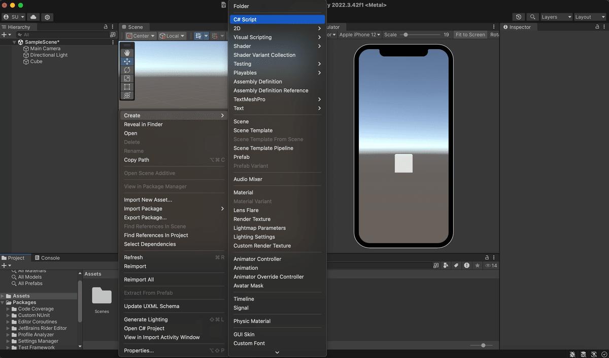Open SampleScene three-dot options menu
The width and height of the screenshot is (609, 358).
[x=113, y=43]
